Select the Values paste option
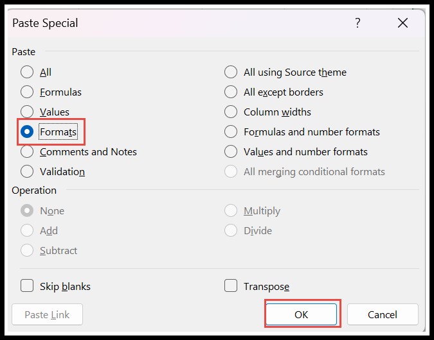The height and width of the screenshot is (340, 434). [27, 112]
